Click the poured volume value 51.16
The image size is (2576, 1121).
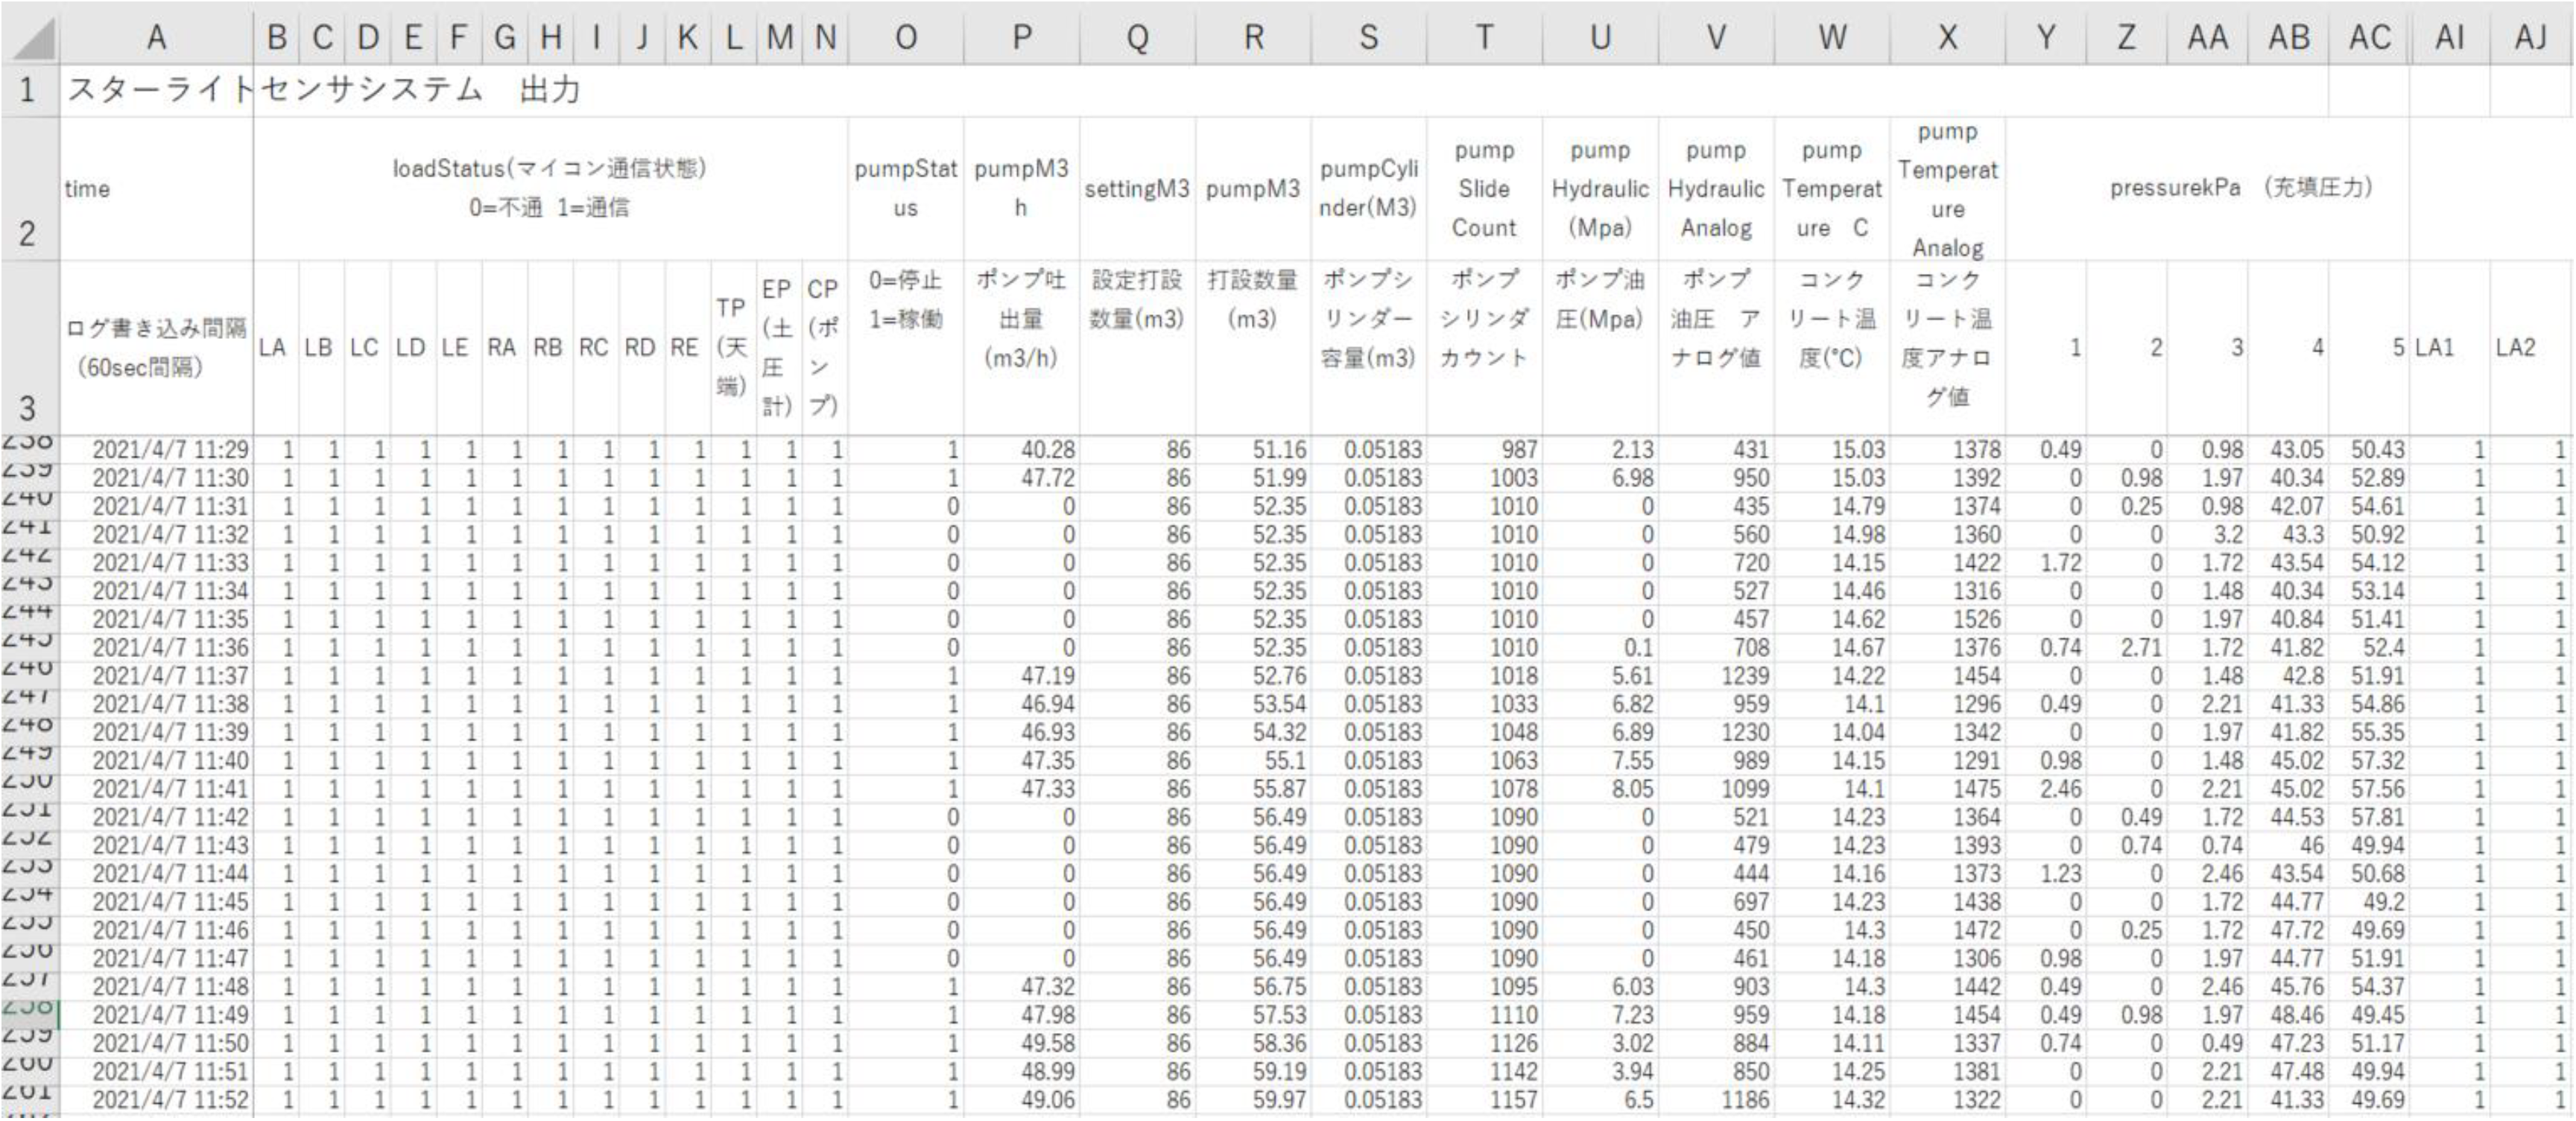pyautogui.click(x=1253, y=450)
